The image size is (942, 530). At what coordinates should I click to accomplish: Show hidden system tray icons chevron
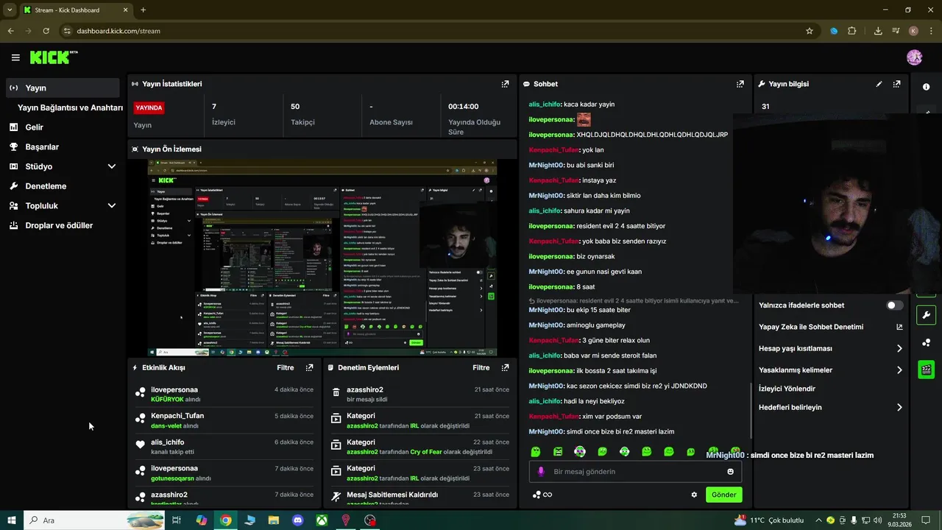click(818, 520)
